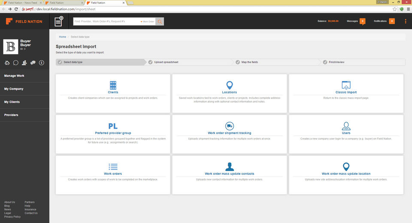Click the green browser extension icon
This screenshot has height=223, width=412.
(402, 9)
